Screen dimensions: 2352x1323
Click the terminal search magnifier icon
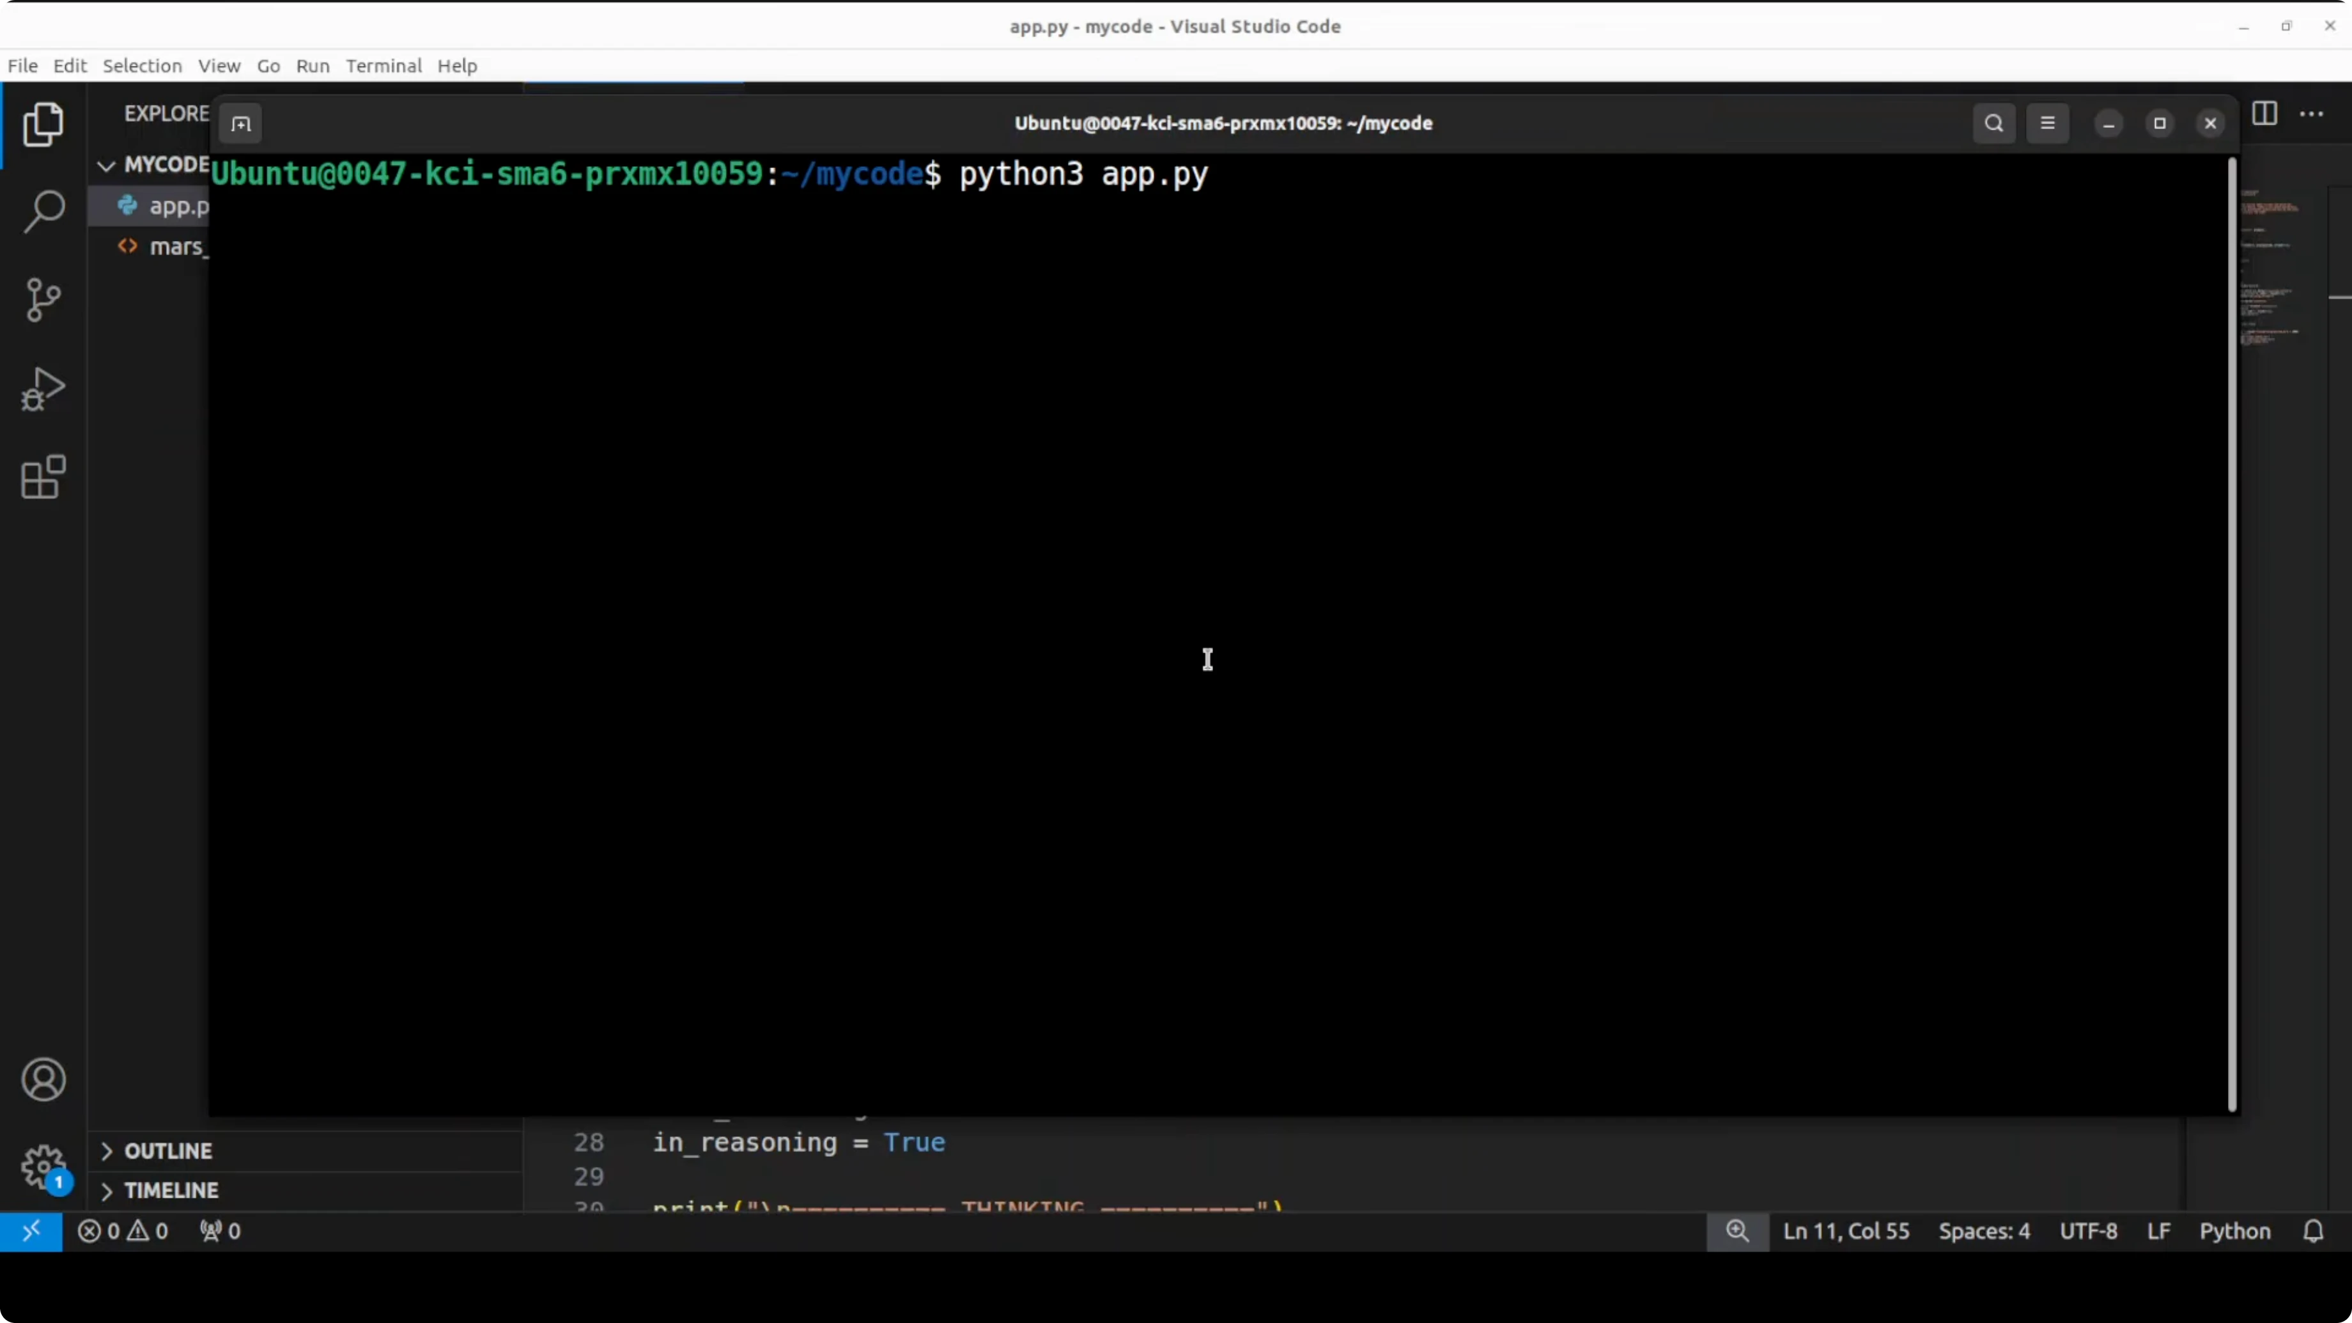coord(1993,123)
